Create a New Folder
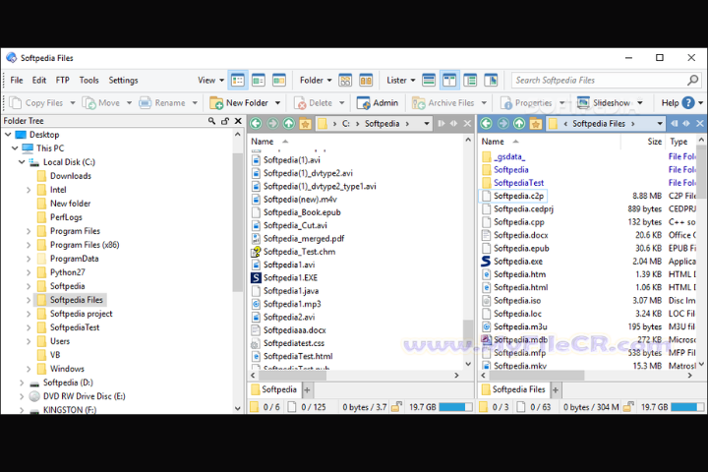The width and height of the screenshot is (708, 472). point(239,103)
